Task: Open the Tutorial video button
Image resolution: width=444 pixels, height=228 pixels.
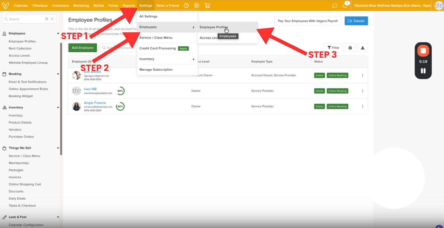Action: (356, 21)
